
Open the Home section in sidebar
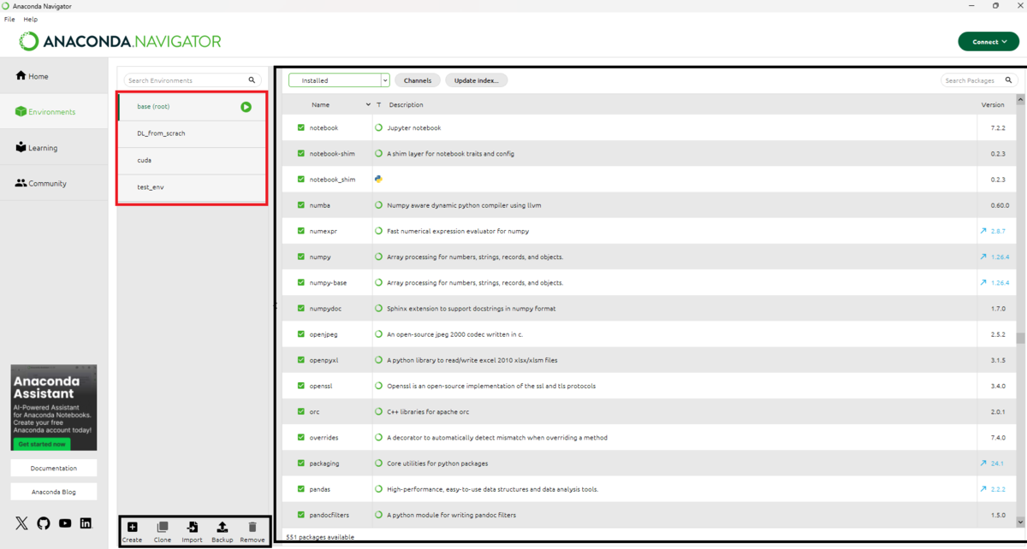[54, 76]
